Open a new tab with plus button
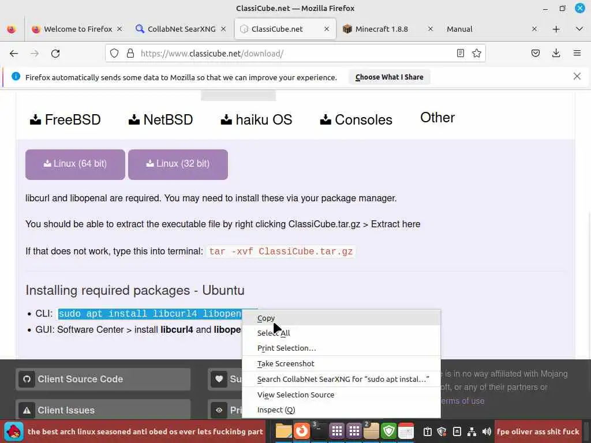591x443 pixels. click(x=556, y=29)
